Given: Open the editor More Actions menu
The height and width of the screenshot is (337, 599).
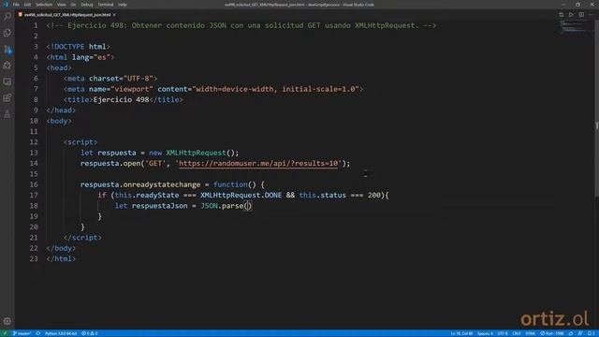Looking at the screenshot, I should (x=591, y=15).
